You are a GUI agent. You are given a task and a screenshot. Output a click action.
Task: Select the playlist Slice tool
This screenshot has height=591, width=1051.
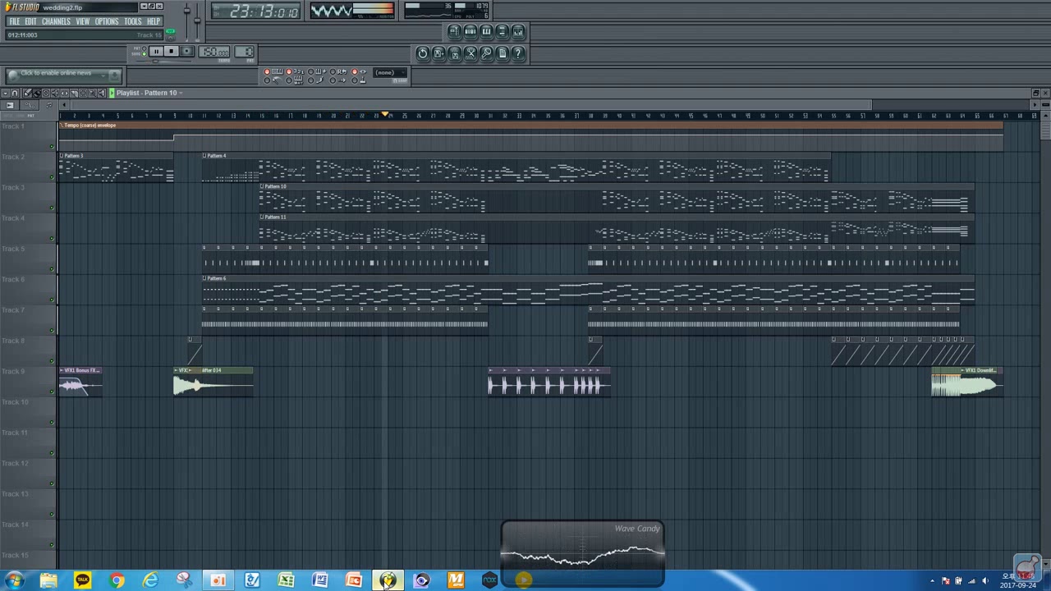pyautogui.click(x=74, y=93)
